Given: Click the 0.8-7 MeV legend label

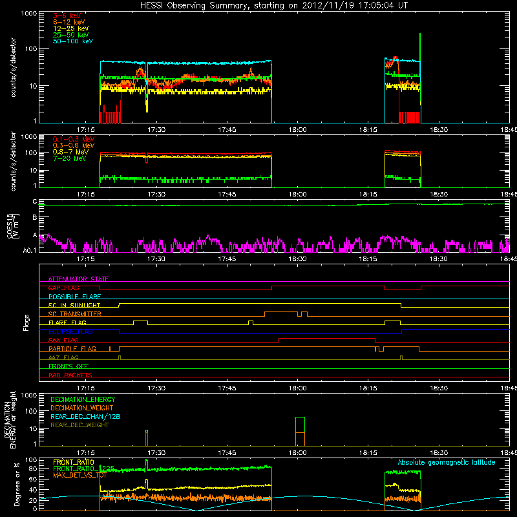Looking at the screenshot, I should click(x=70, y=152).
